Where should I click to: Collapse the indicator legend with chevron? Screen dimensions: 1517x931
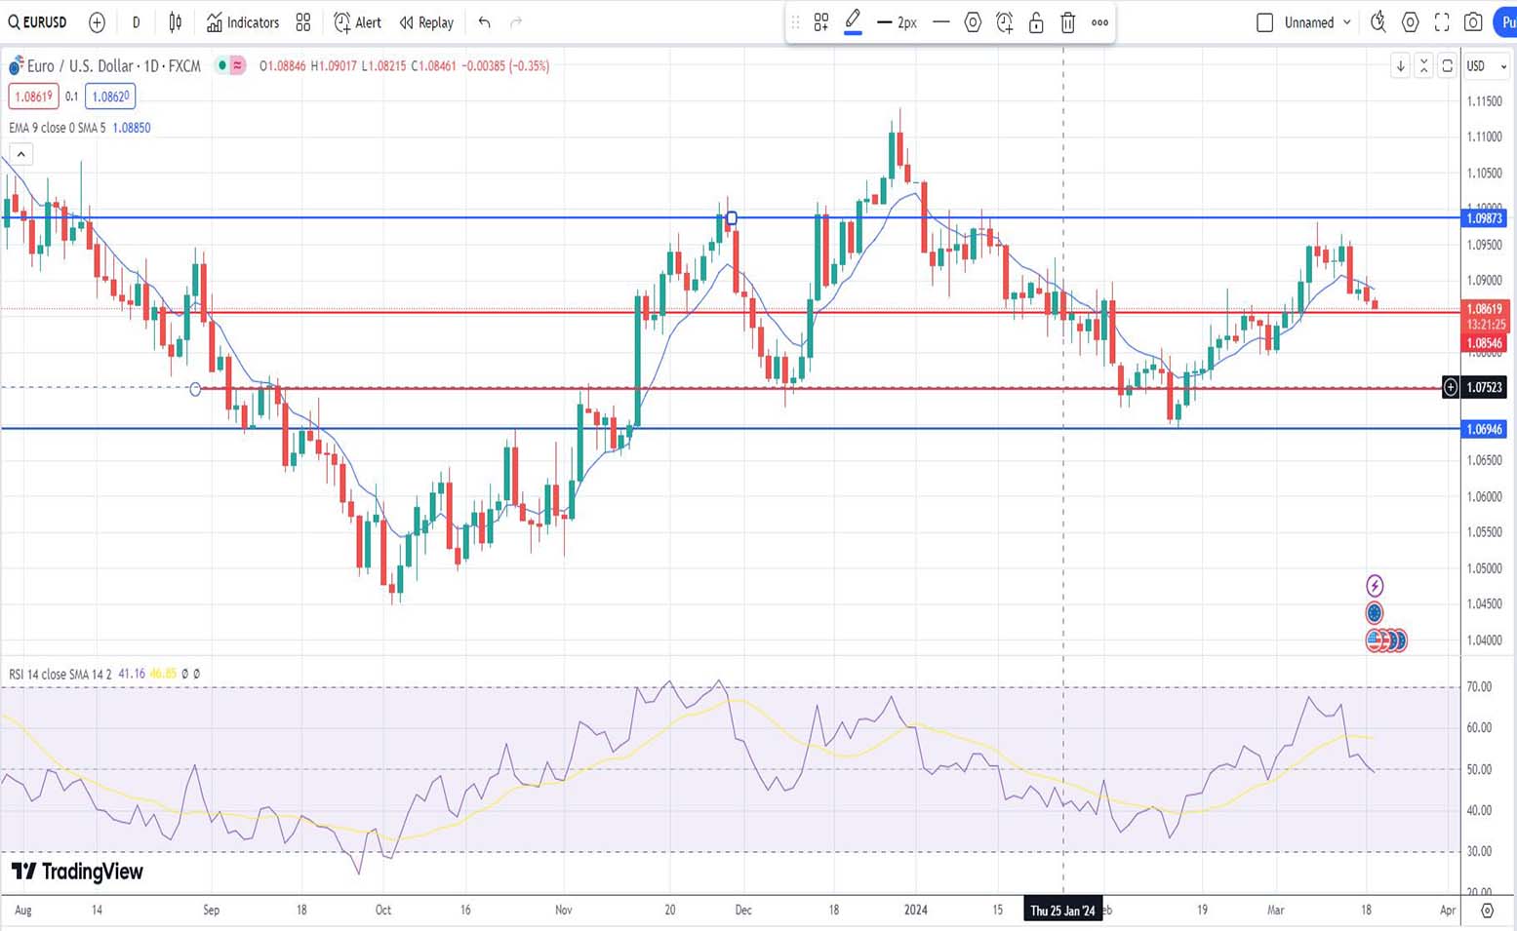coord(20,154)
